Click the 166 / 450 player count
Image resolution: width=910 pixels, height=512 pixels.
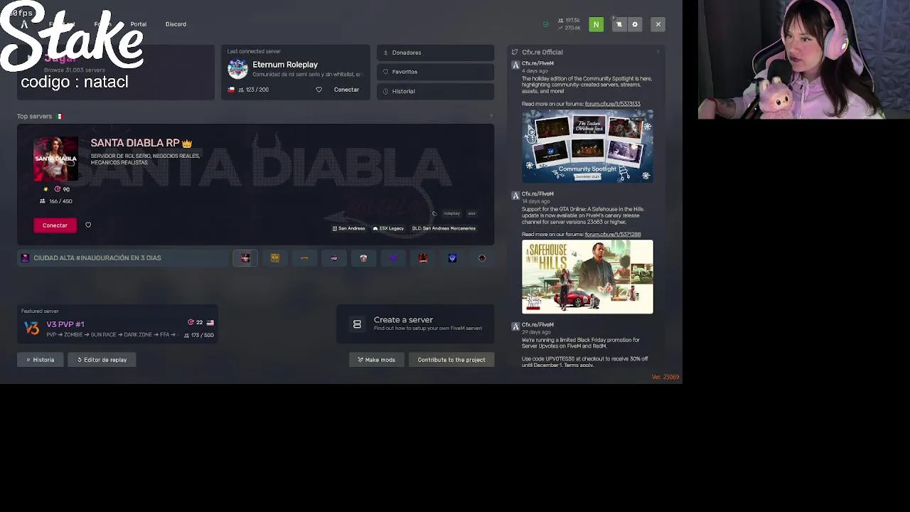56,201
